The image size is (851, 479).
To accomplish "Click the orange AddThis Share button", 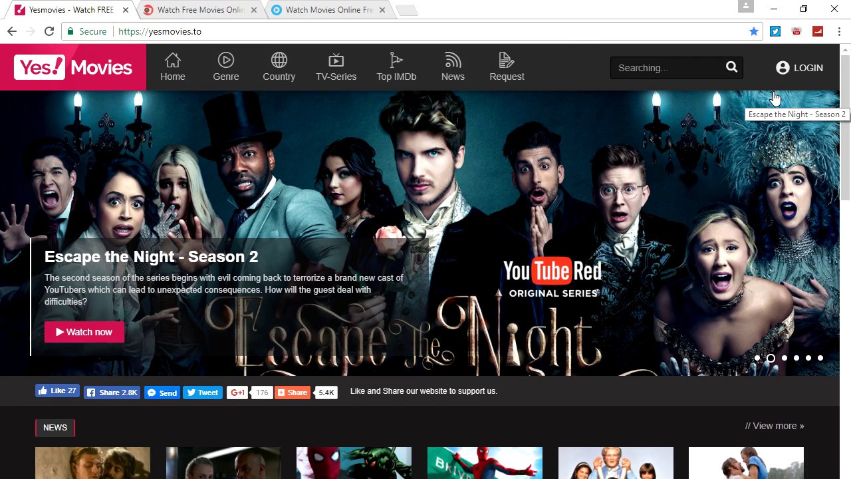I will 293,393.
